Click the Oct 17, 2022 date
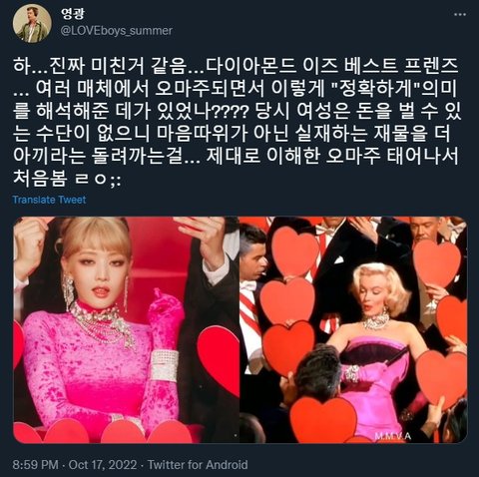Image resolution: width=479 pixels, height=477 pixels. click(103, 464)
